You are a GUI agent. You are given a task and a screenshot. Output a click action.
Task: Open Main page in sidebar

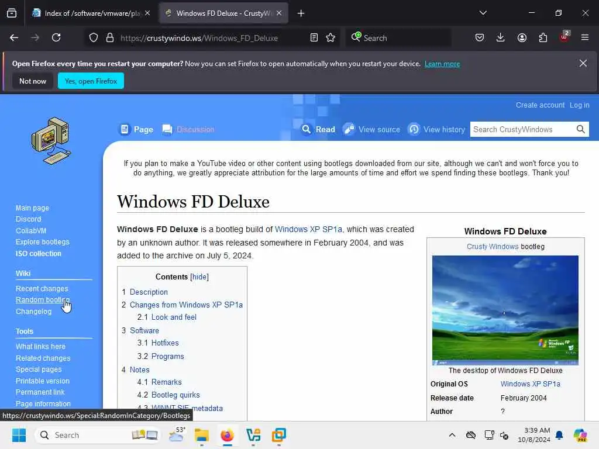[33, 208]
